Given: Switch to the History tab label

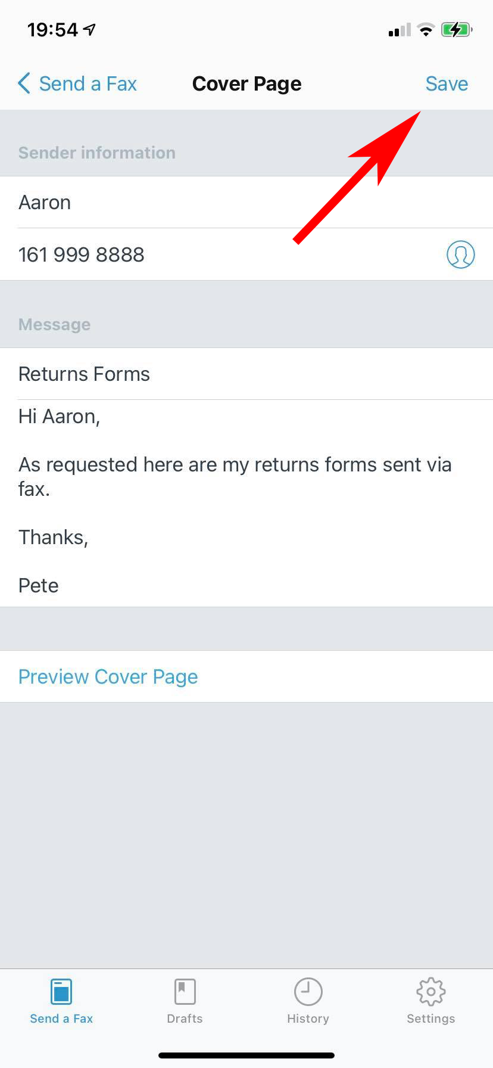Looking at the screenshot, I should pyautogui.click(x=308, y=1019).
